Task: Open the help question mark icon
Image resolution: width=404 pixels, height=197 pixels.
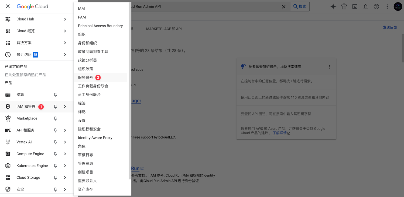Action: coord(376,6)
